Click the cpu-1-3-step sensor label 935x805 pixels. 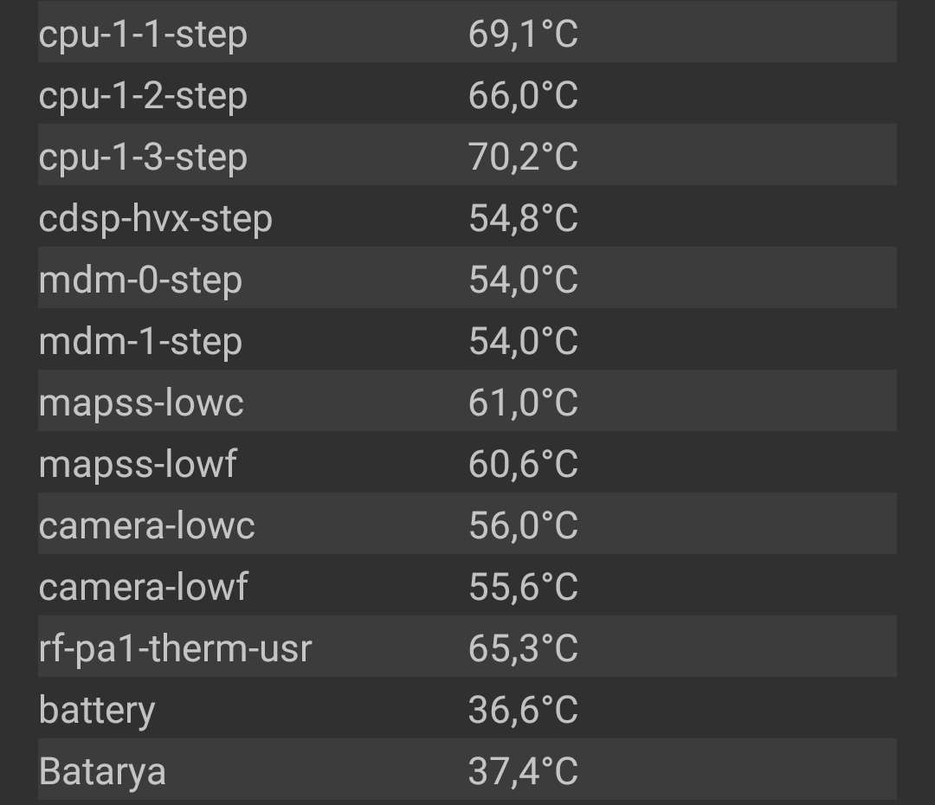[143, 158]
